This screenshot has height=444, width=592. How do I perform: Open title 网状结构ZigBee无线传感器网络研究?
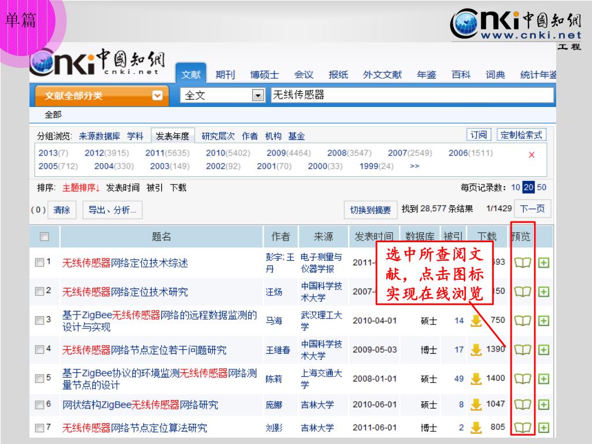pos(140,405)
